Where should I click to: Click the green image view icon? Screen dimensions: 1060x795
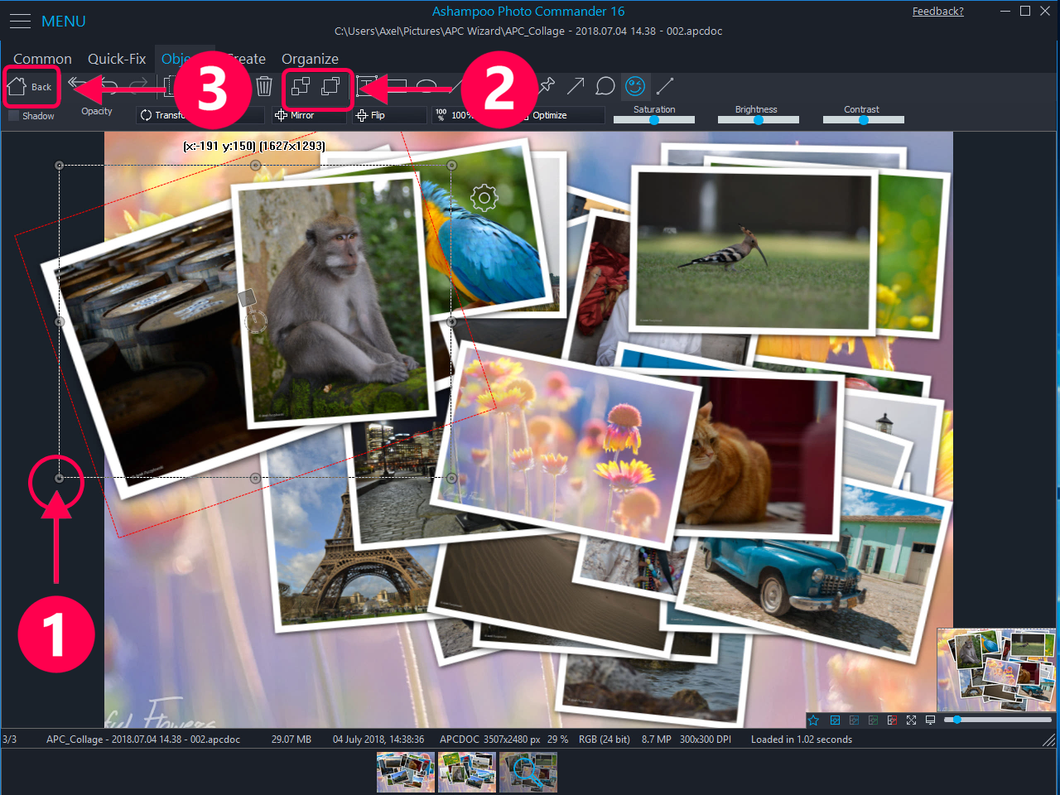tap(873, 720)
